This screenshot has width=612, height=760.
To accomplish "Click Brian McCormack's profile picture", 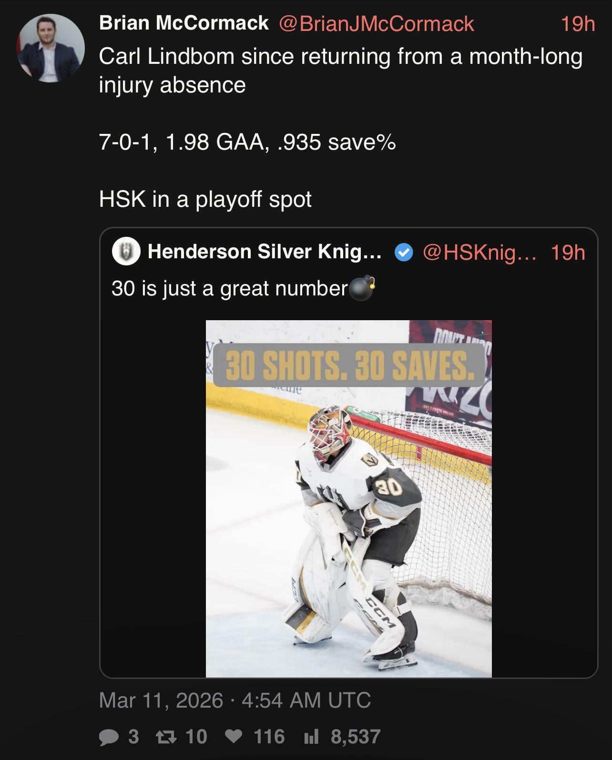I will click(51, 48).
